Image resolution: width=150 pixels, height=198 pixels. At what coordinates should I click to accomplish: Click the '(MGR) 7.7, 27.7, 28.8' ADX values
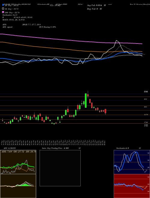coord(31,25)
